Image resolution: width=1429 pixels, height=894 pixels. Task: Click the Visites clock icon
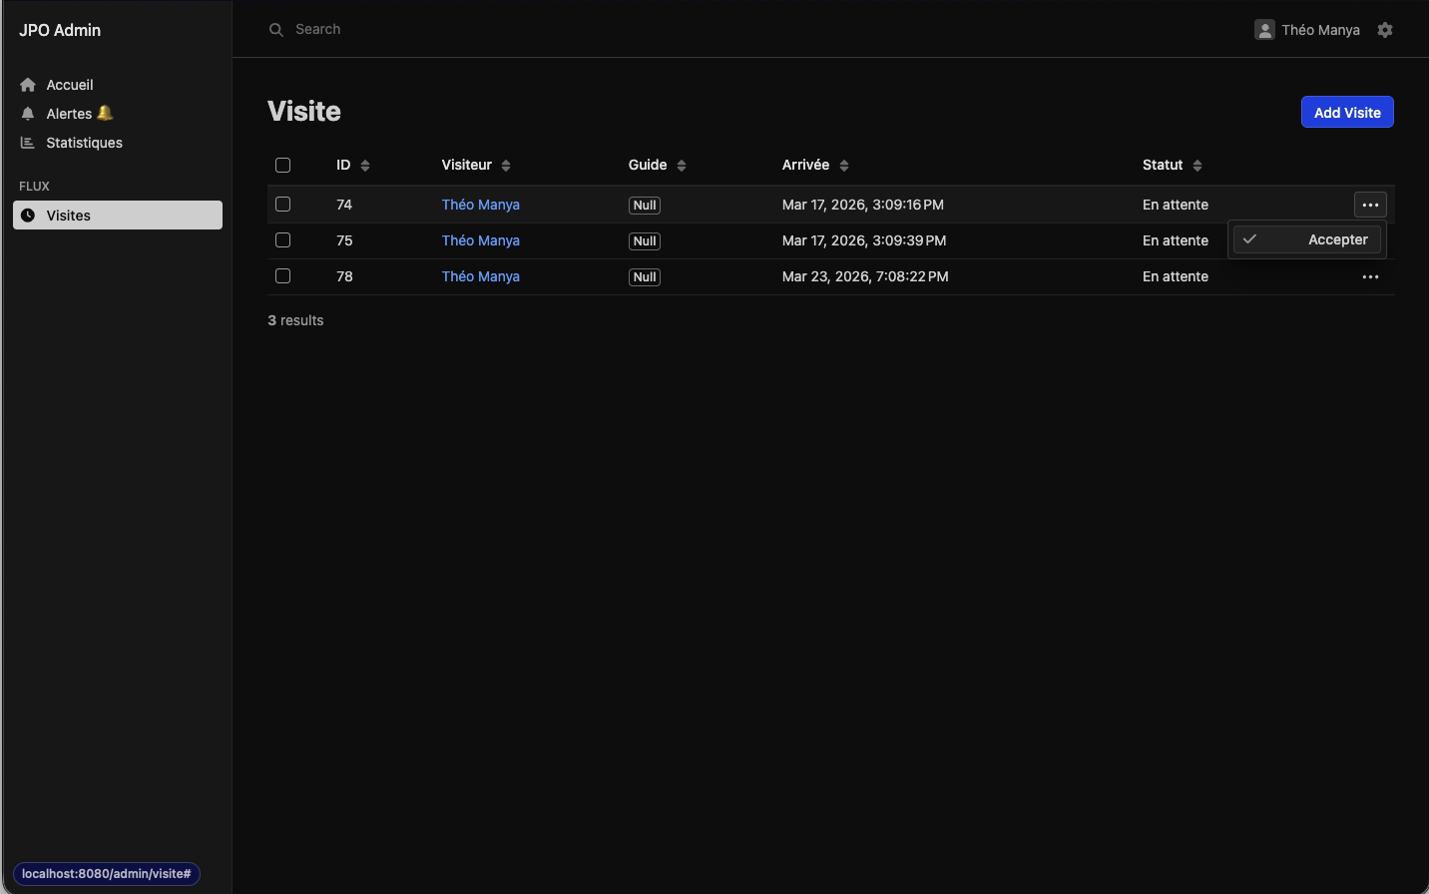pyautogui.click(x=28, y=216)
